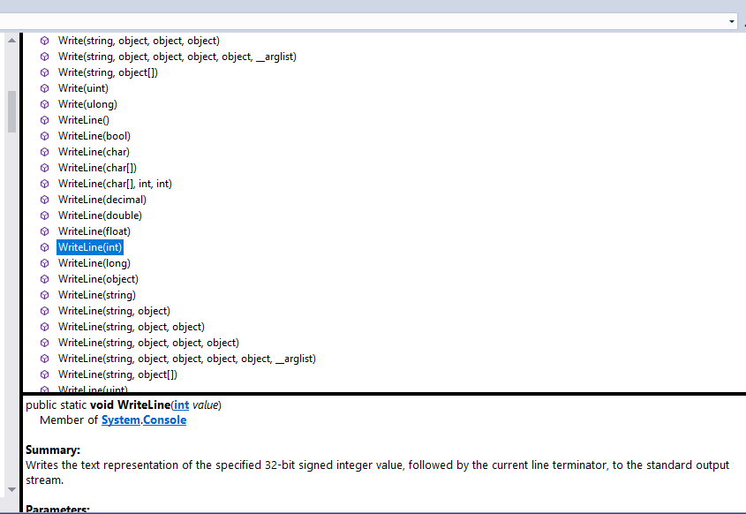Screen dimensions: 746x514
Task: Click the Summary: heading in description pane
Action: click(x=53, y=450)
